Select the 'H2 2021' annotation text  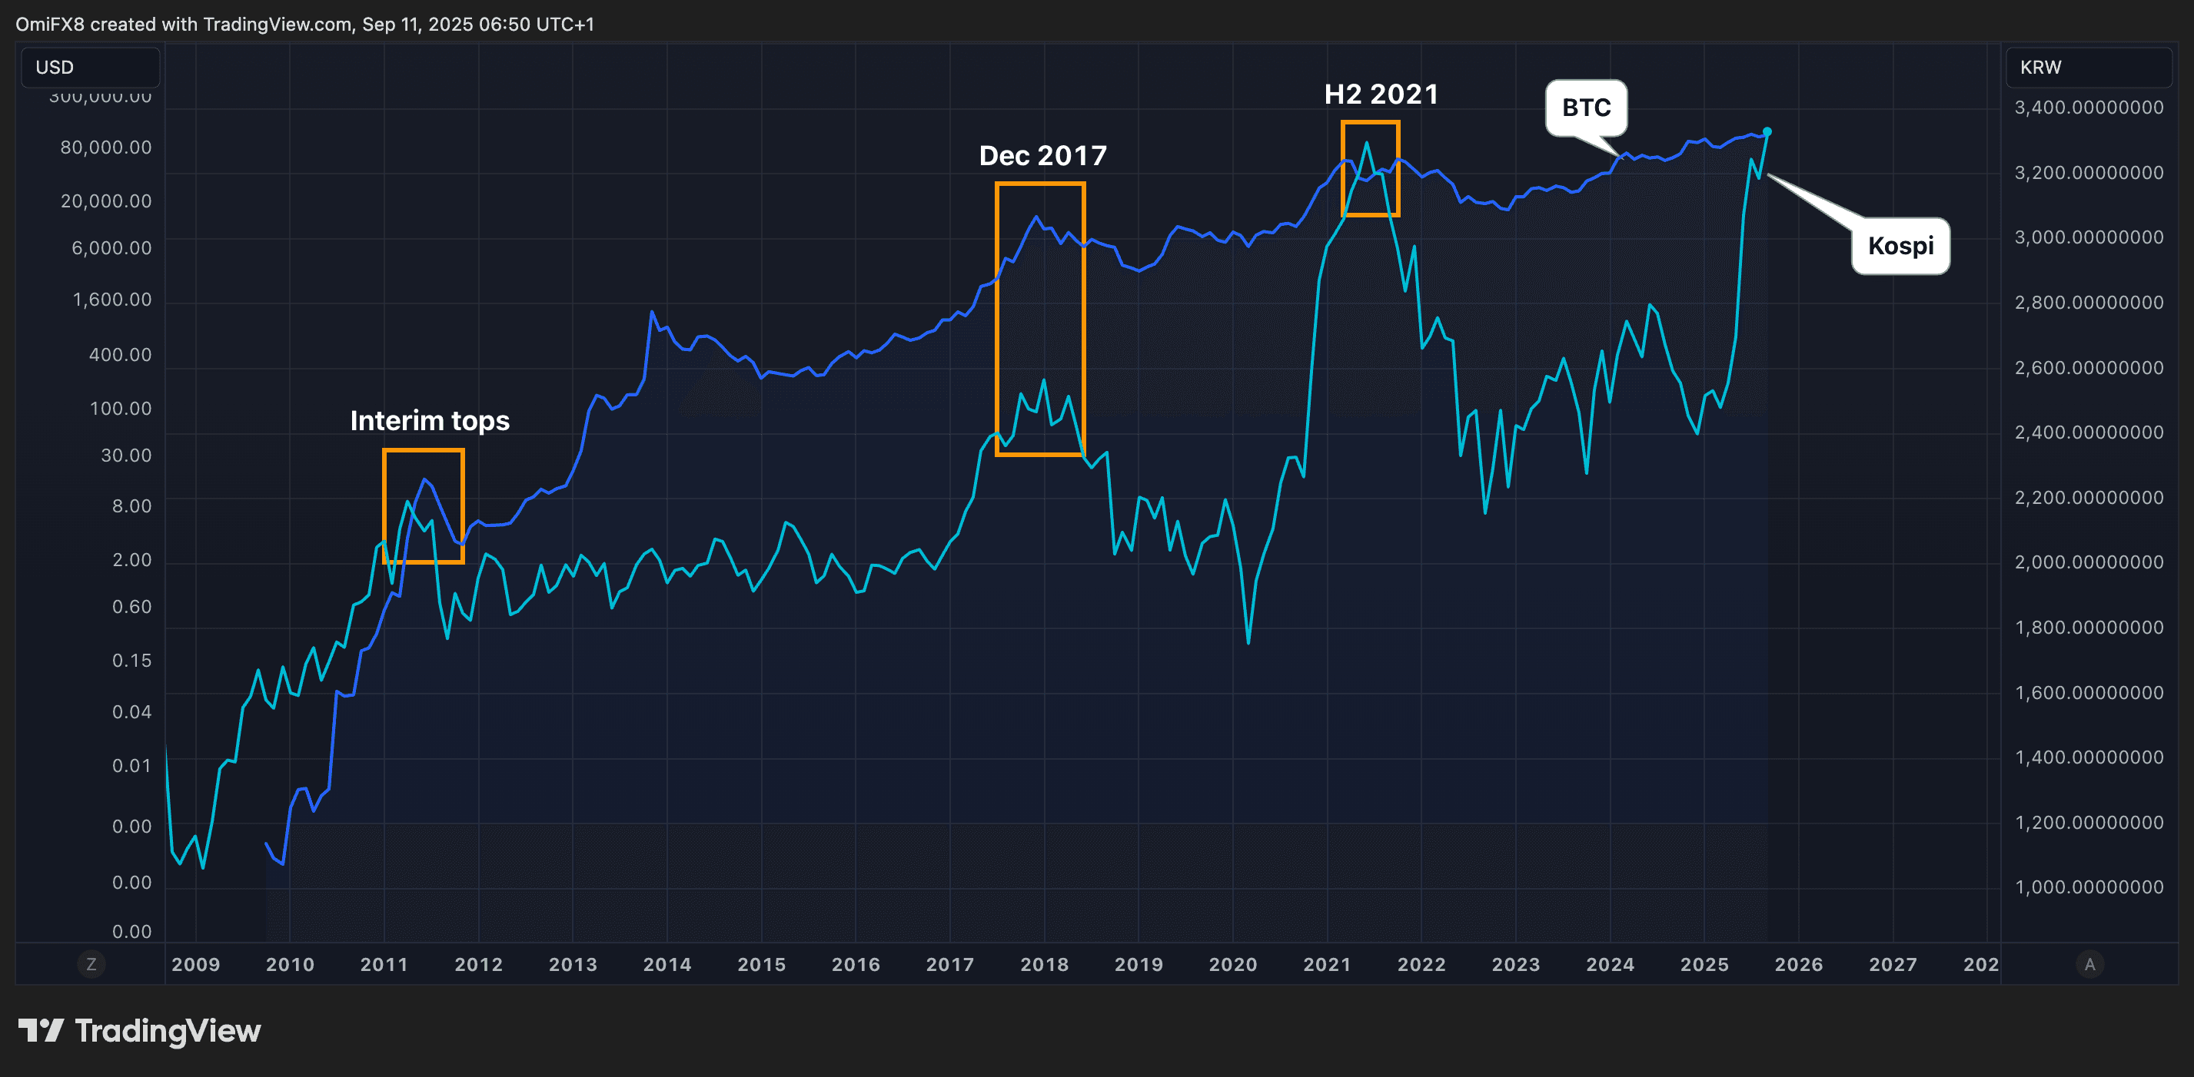click(1381, 94)
